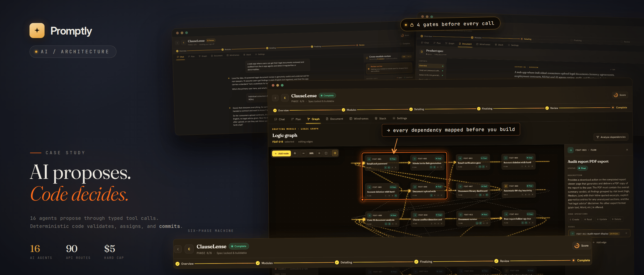Add a new node to the logic graph
This screenshot has height=275, width=644.
(x=281, y=153)
